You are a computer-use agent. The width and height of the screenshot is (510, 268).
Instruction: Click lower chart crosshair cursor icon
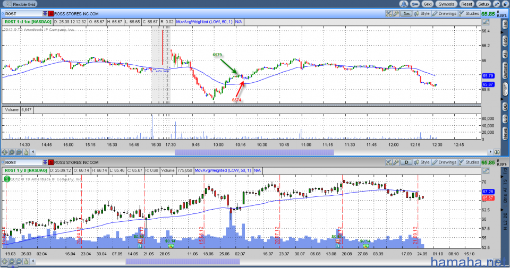[x=5, y=261]
